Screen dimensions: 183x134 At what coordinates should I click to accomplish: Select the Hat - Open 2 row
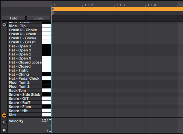25,50
